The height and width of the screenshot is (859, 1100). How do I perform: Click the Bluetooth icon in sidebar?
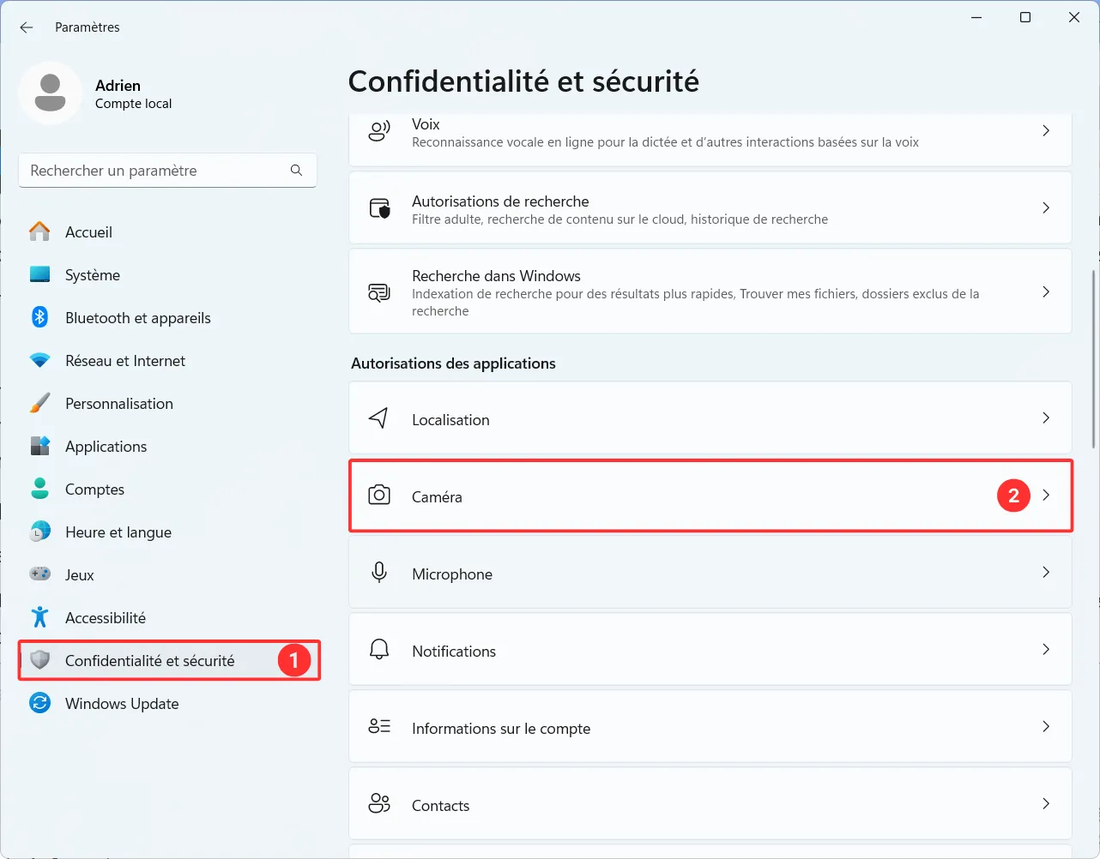pos(39,317)
